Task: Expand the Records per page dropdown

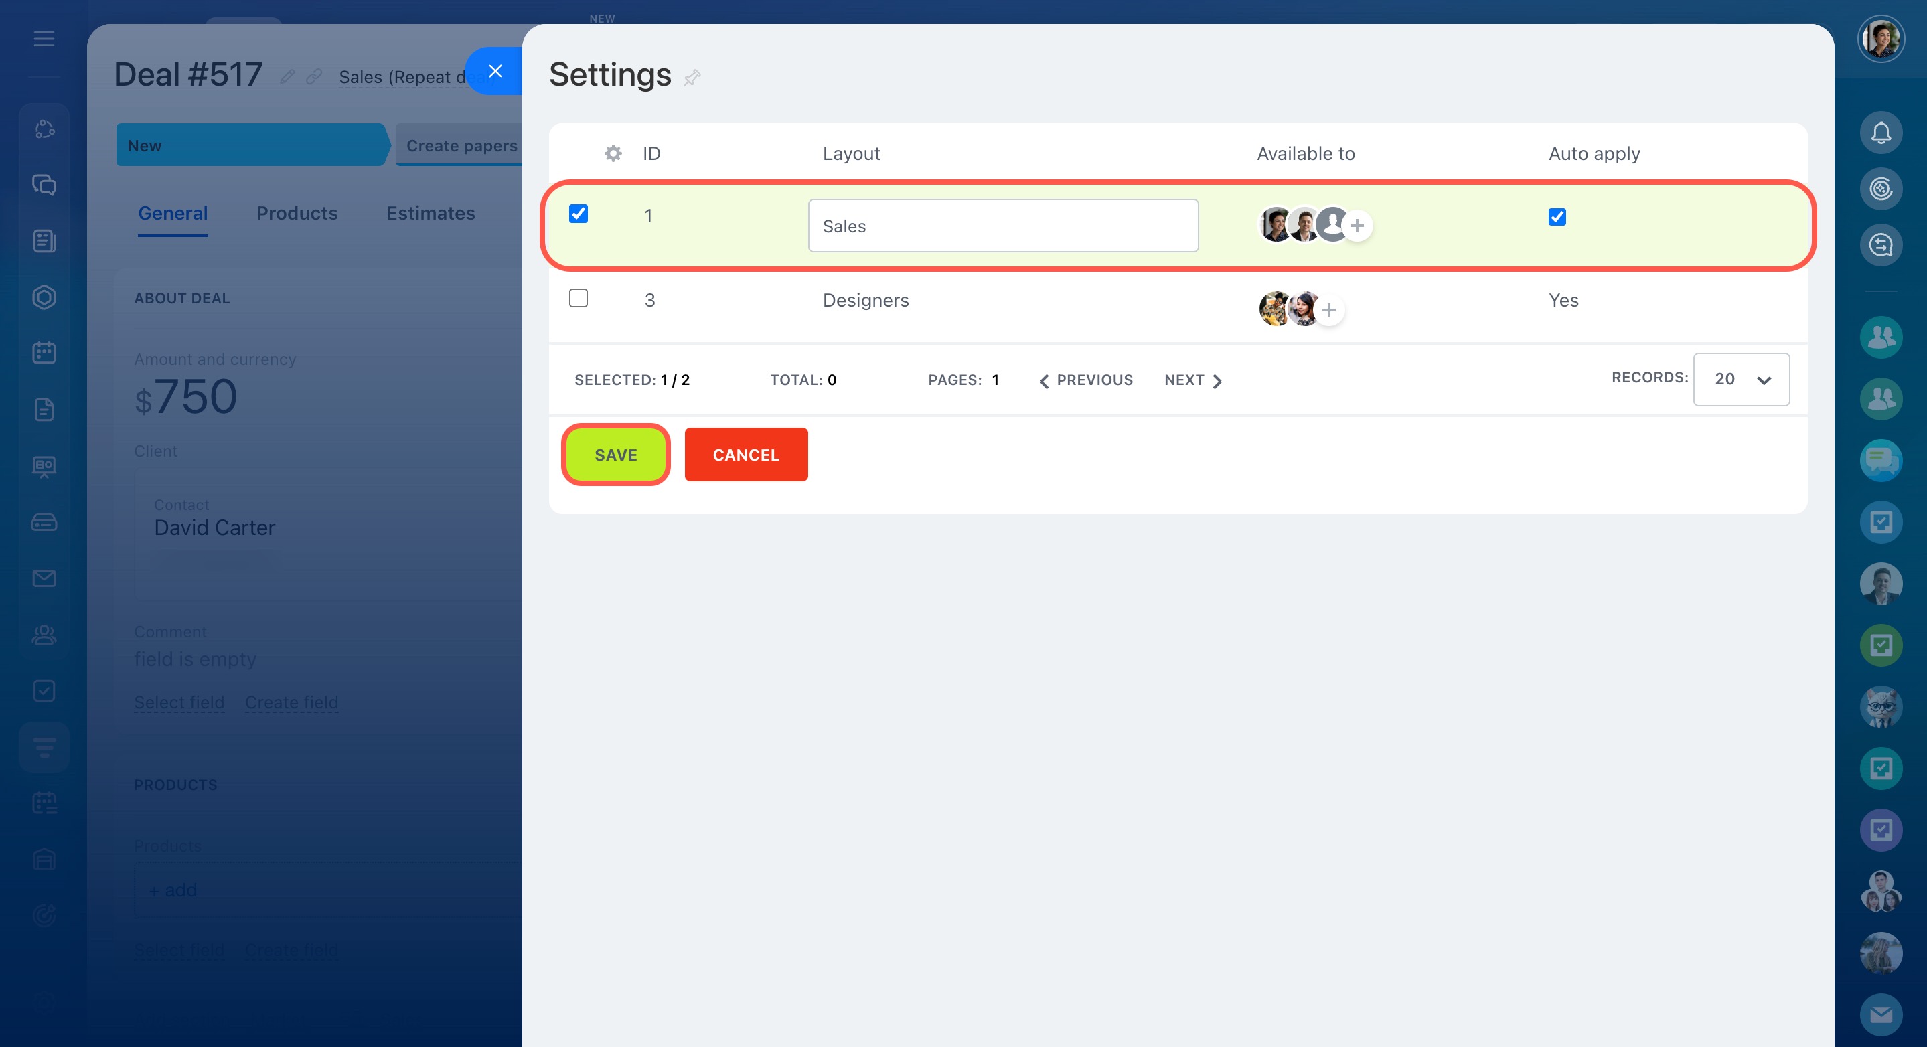Action: pyautogui.click(x=1741, y=379)
